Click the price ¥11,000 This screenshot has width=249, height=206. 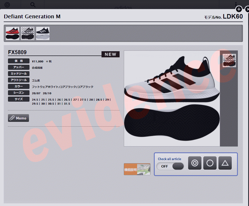click(x=38, y=61)
